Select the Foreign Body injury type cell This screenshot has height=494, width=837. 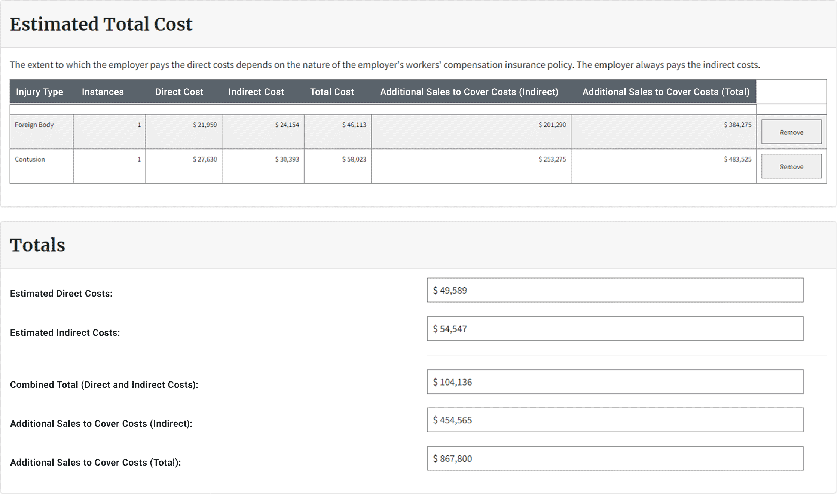[x=42, y=132]
